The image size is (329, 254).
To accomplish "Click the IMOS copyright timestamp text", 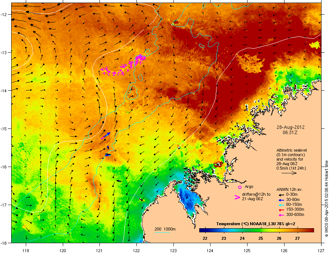I will tap(326, 199).
